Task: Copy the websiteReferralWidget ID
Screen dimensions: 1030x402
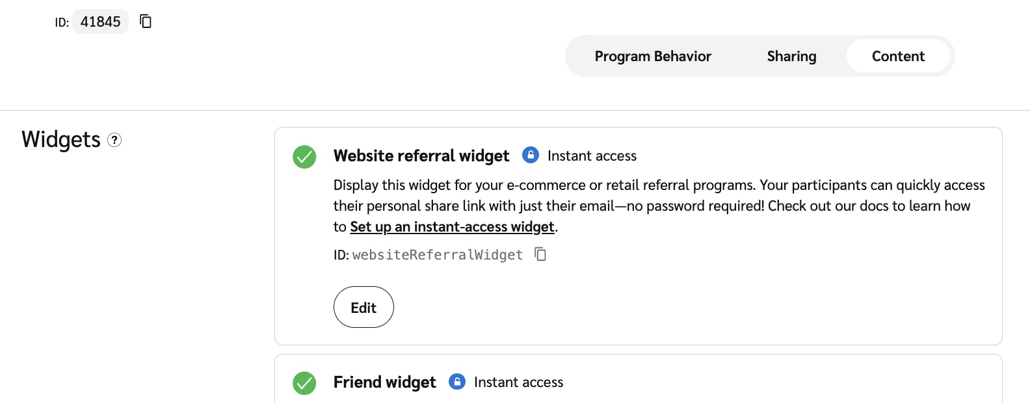Action: (540, 254)
